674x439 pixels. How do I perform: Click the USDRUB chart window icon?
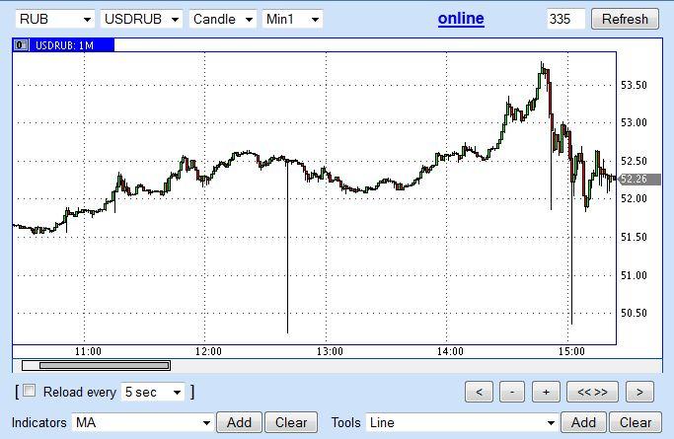pyautogui.click(x=21, y=44)
